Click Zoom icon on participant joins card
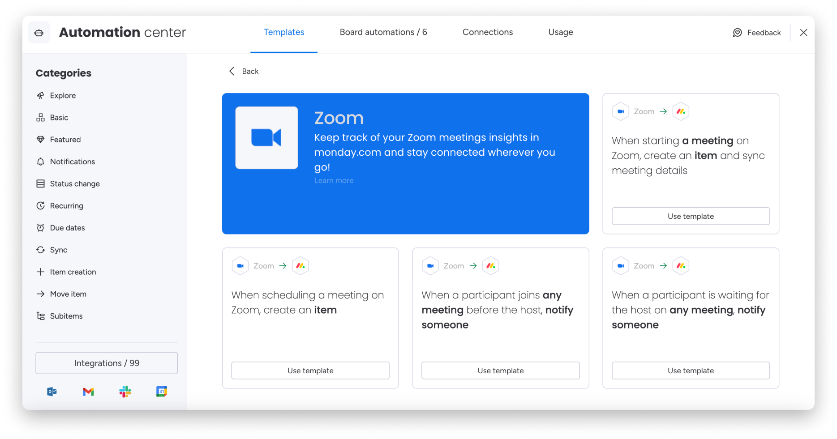This screenshot has width=837, height=439. click(430, 266)
